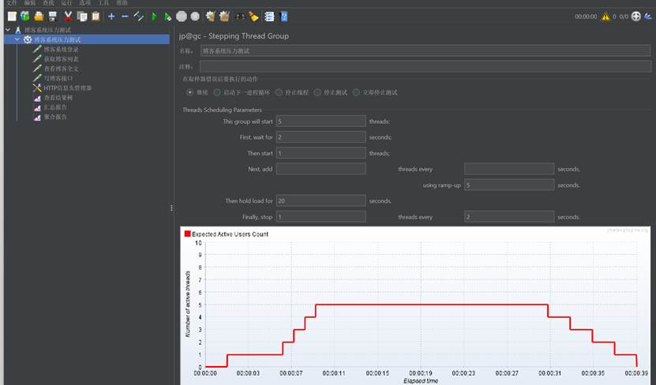The width and height of the screenshot is (656, 385).
Task: Click the Toggle enable/disable icon
Action: (138, 17)
